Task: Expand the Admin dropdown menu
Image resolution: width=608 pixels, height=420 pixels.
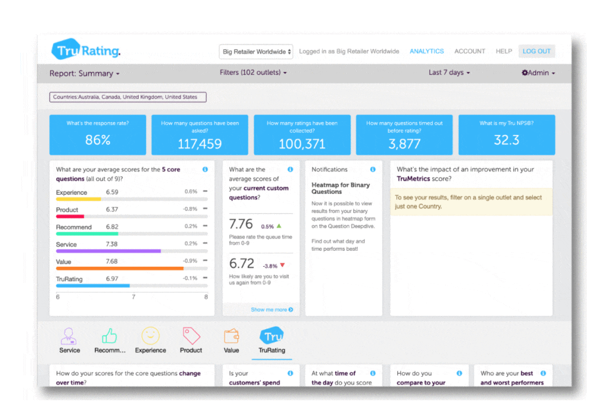Action: point(539,73)
